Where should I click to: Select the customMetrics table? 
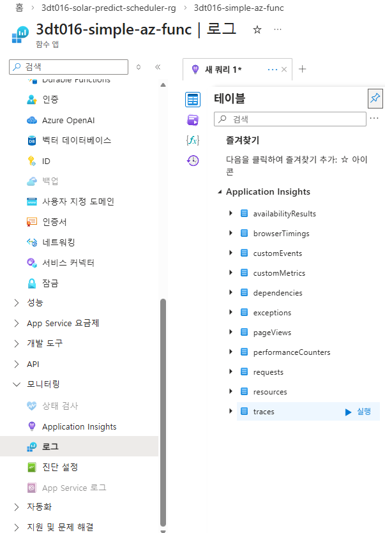(279, 273)
